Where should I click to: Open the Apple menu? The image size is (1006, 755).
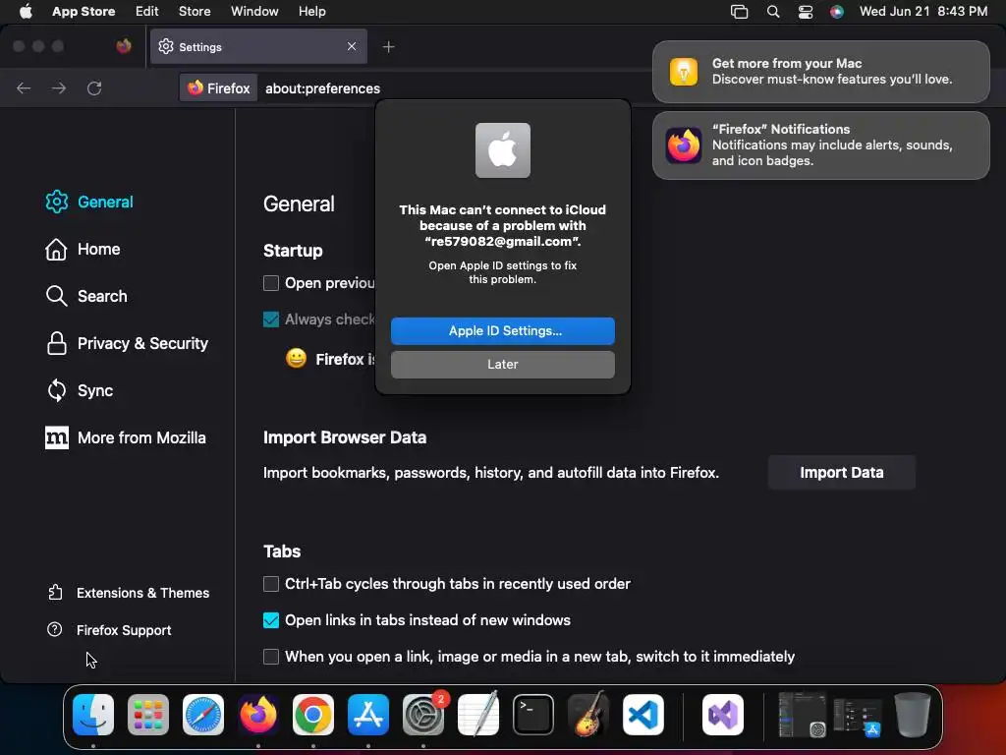pos(26,11)
